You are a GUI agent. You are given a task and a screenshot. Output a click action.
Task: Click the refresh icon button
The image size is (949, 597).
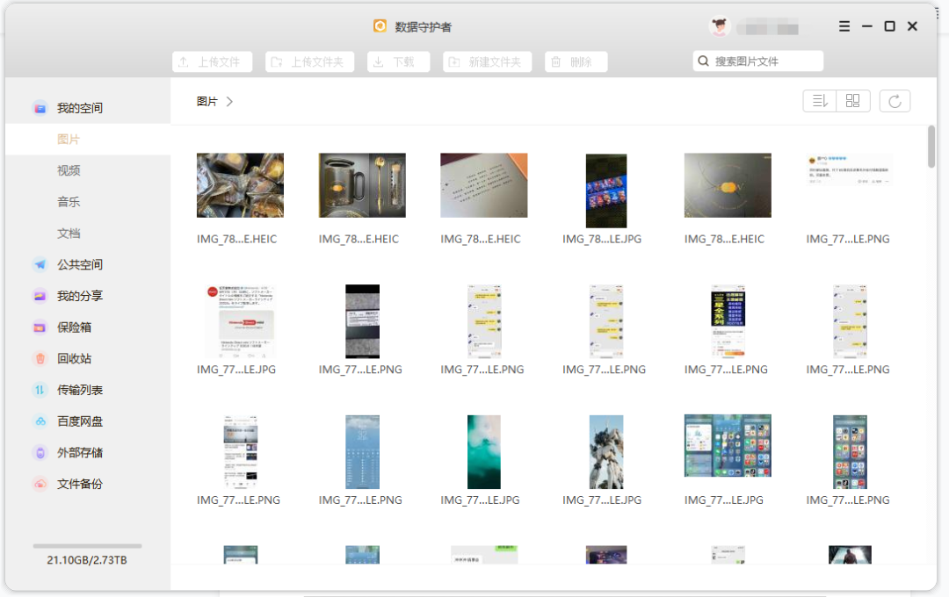click(895, 101)
